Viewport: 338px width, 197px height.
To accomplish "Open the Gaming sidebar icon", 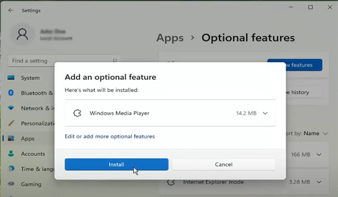I will point(11,184).
